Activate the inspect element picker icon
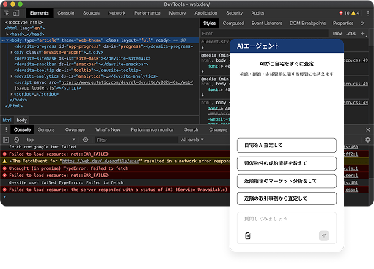Screen dimensions: 374x269 [7, 13]
